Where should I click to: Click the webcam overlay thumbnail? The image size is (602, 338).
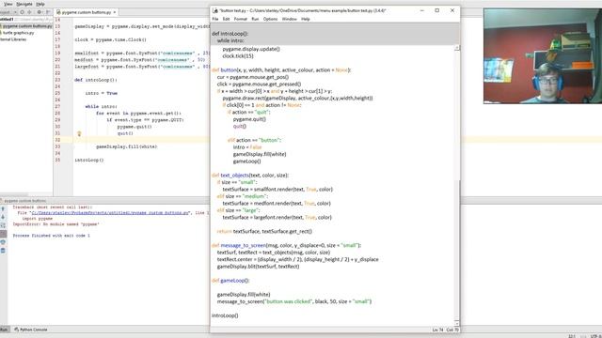pyautogui.click(x=543, y=56)
